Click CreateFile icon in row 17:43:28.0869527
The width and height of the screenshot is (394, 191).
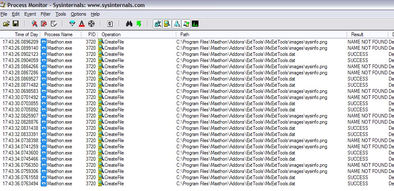pyautogui.click(x=101, y=79)
